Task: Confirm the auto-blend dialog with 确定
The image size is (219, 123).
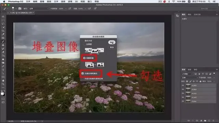Action: pos(112,42)
